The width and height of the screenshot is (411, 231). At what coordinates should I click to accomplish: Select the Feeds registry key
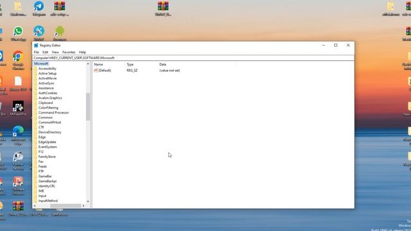pyautogui.click(x=42, y=167)
